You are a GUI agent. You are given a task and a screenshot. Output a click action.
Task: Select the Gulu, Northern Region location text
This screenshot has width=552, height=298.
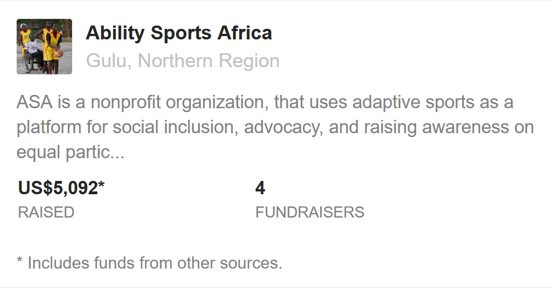(x=183, y=60)
